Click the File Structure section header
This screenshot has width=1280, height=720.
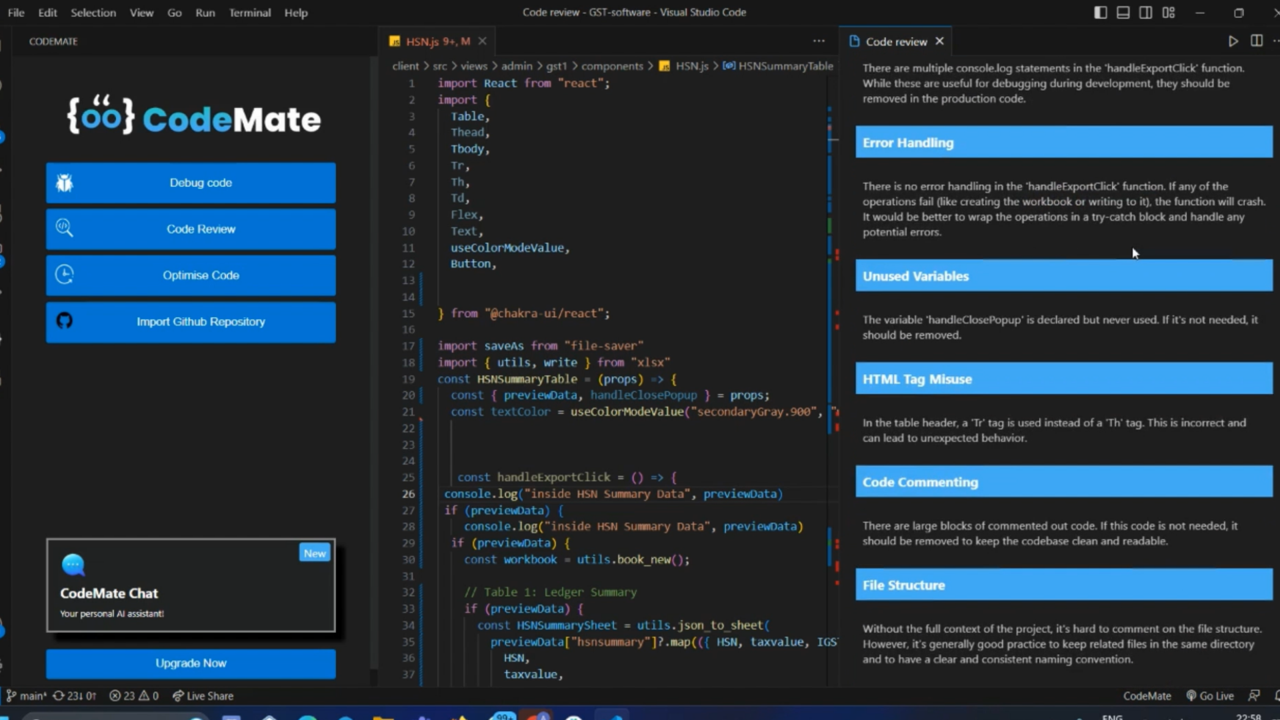[x=1064, y=585]
